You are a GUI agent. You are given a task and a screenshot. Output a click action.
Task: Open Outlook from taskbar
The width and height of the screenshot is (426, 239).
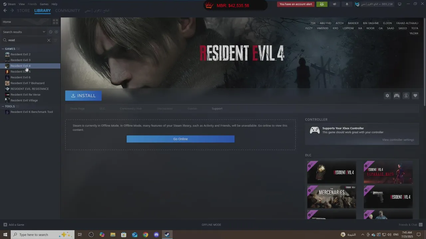[x=134, y=235]
